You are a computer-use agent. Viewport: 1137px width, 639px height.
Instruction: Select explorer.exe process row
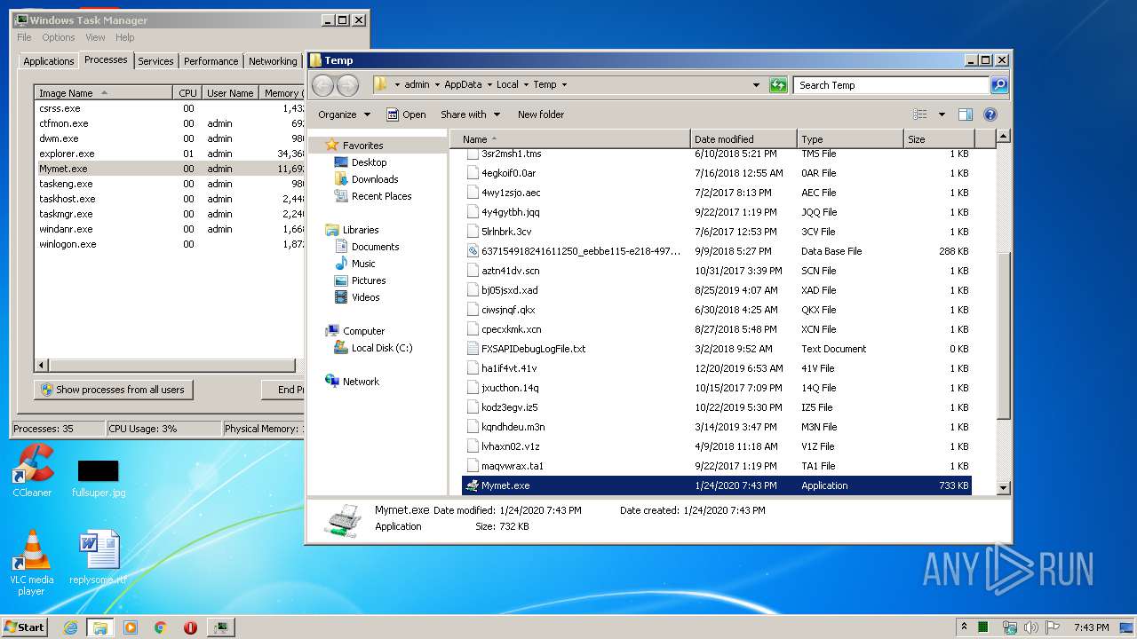(x=169, y=154)
